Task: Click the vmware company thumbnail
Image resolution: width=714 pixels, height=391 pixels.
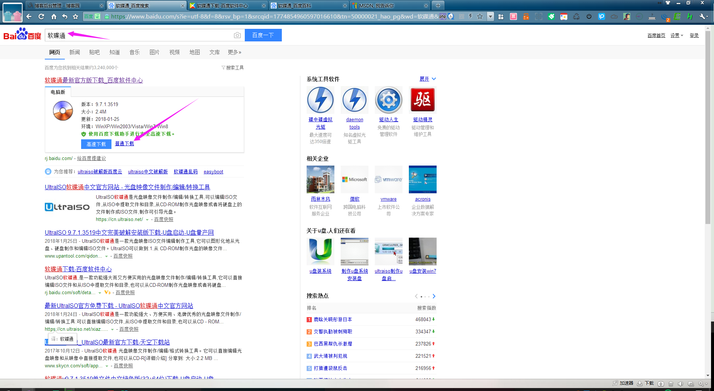Action: pos(388,179)
